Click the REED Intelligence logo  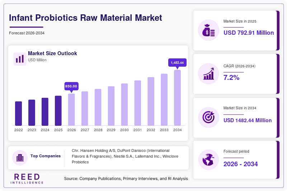(x=27, y=178)
